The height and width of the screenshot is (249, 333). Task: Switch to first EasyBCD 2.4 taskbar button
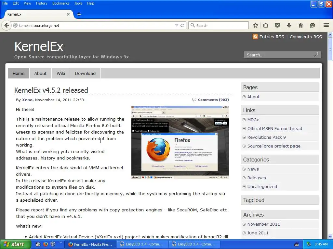[x=142, y=244]
